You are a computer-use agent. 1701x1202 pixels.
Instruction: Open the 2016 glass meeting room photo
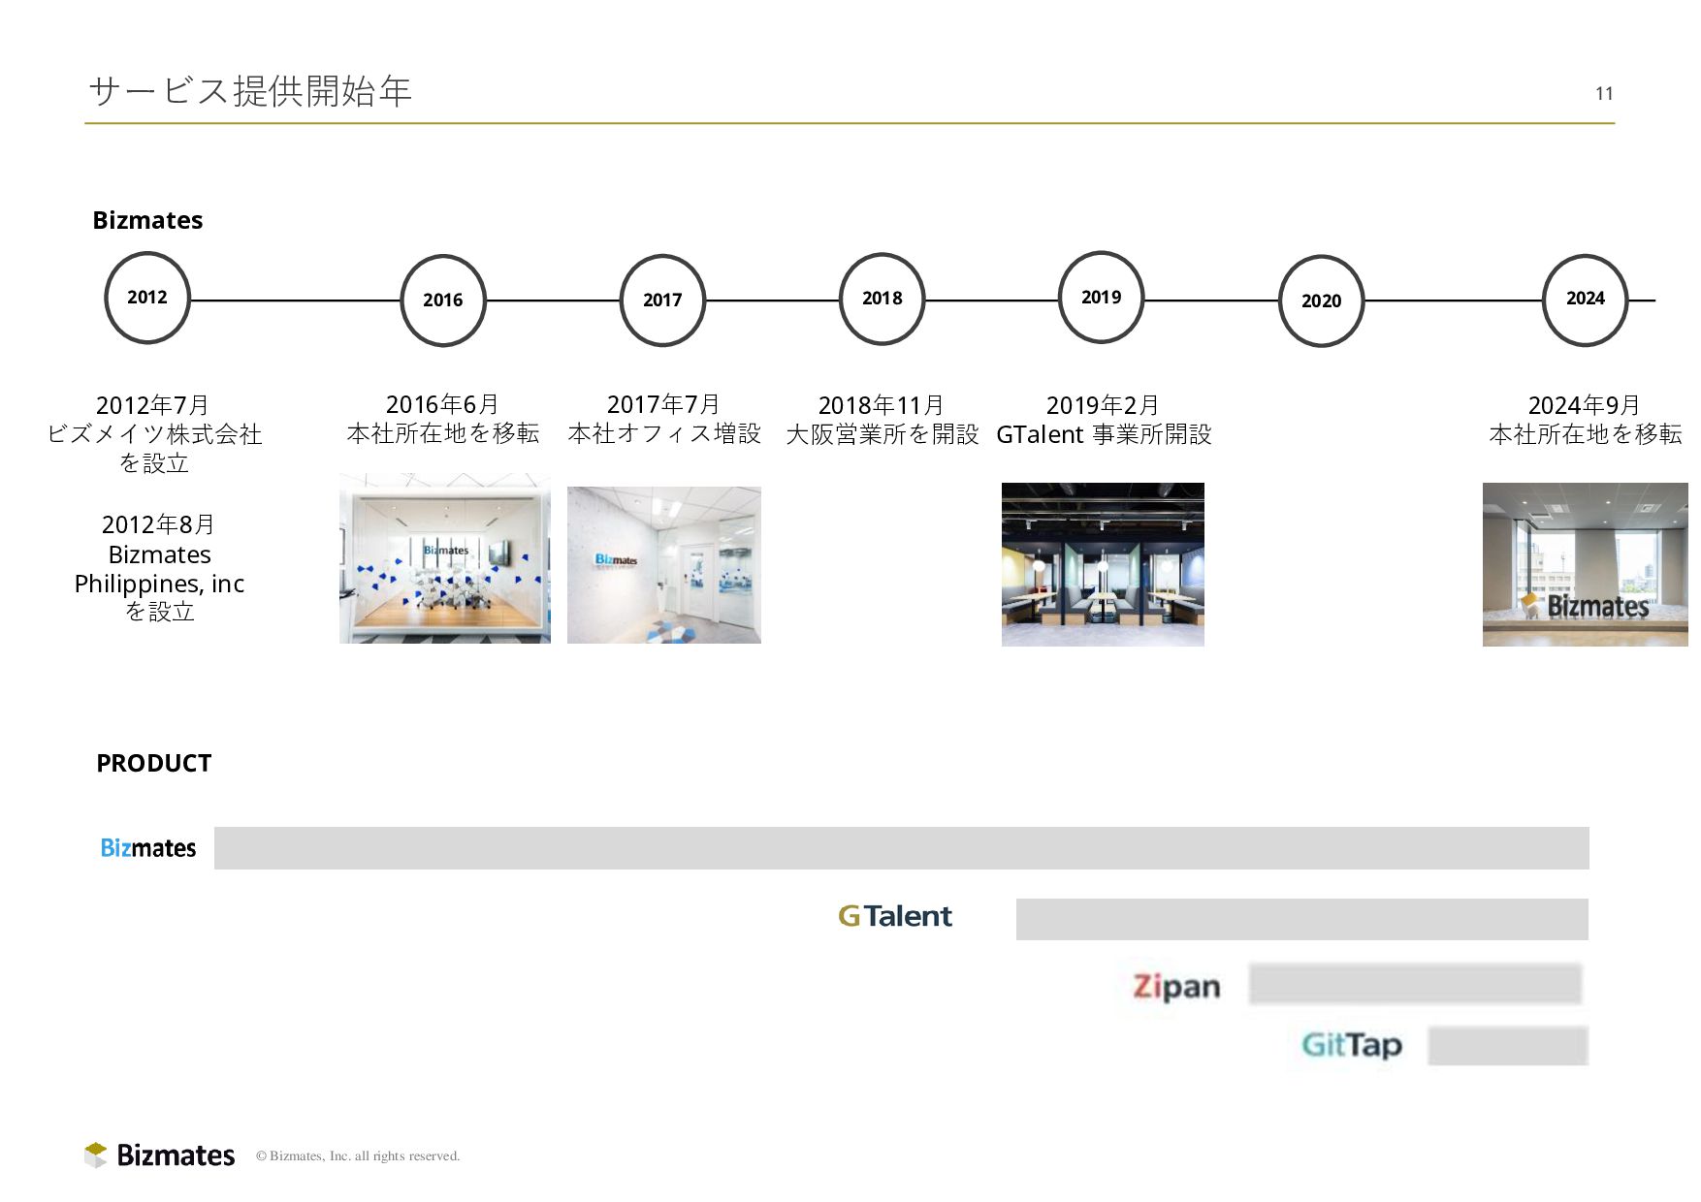(445, 558)
